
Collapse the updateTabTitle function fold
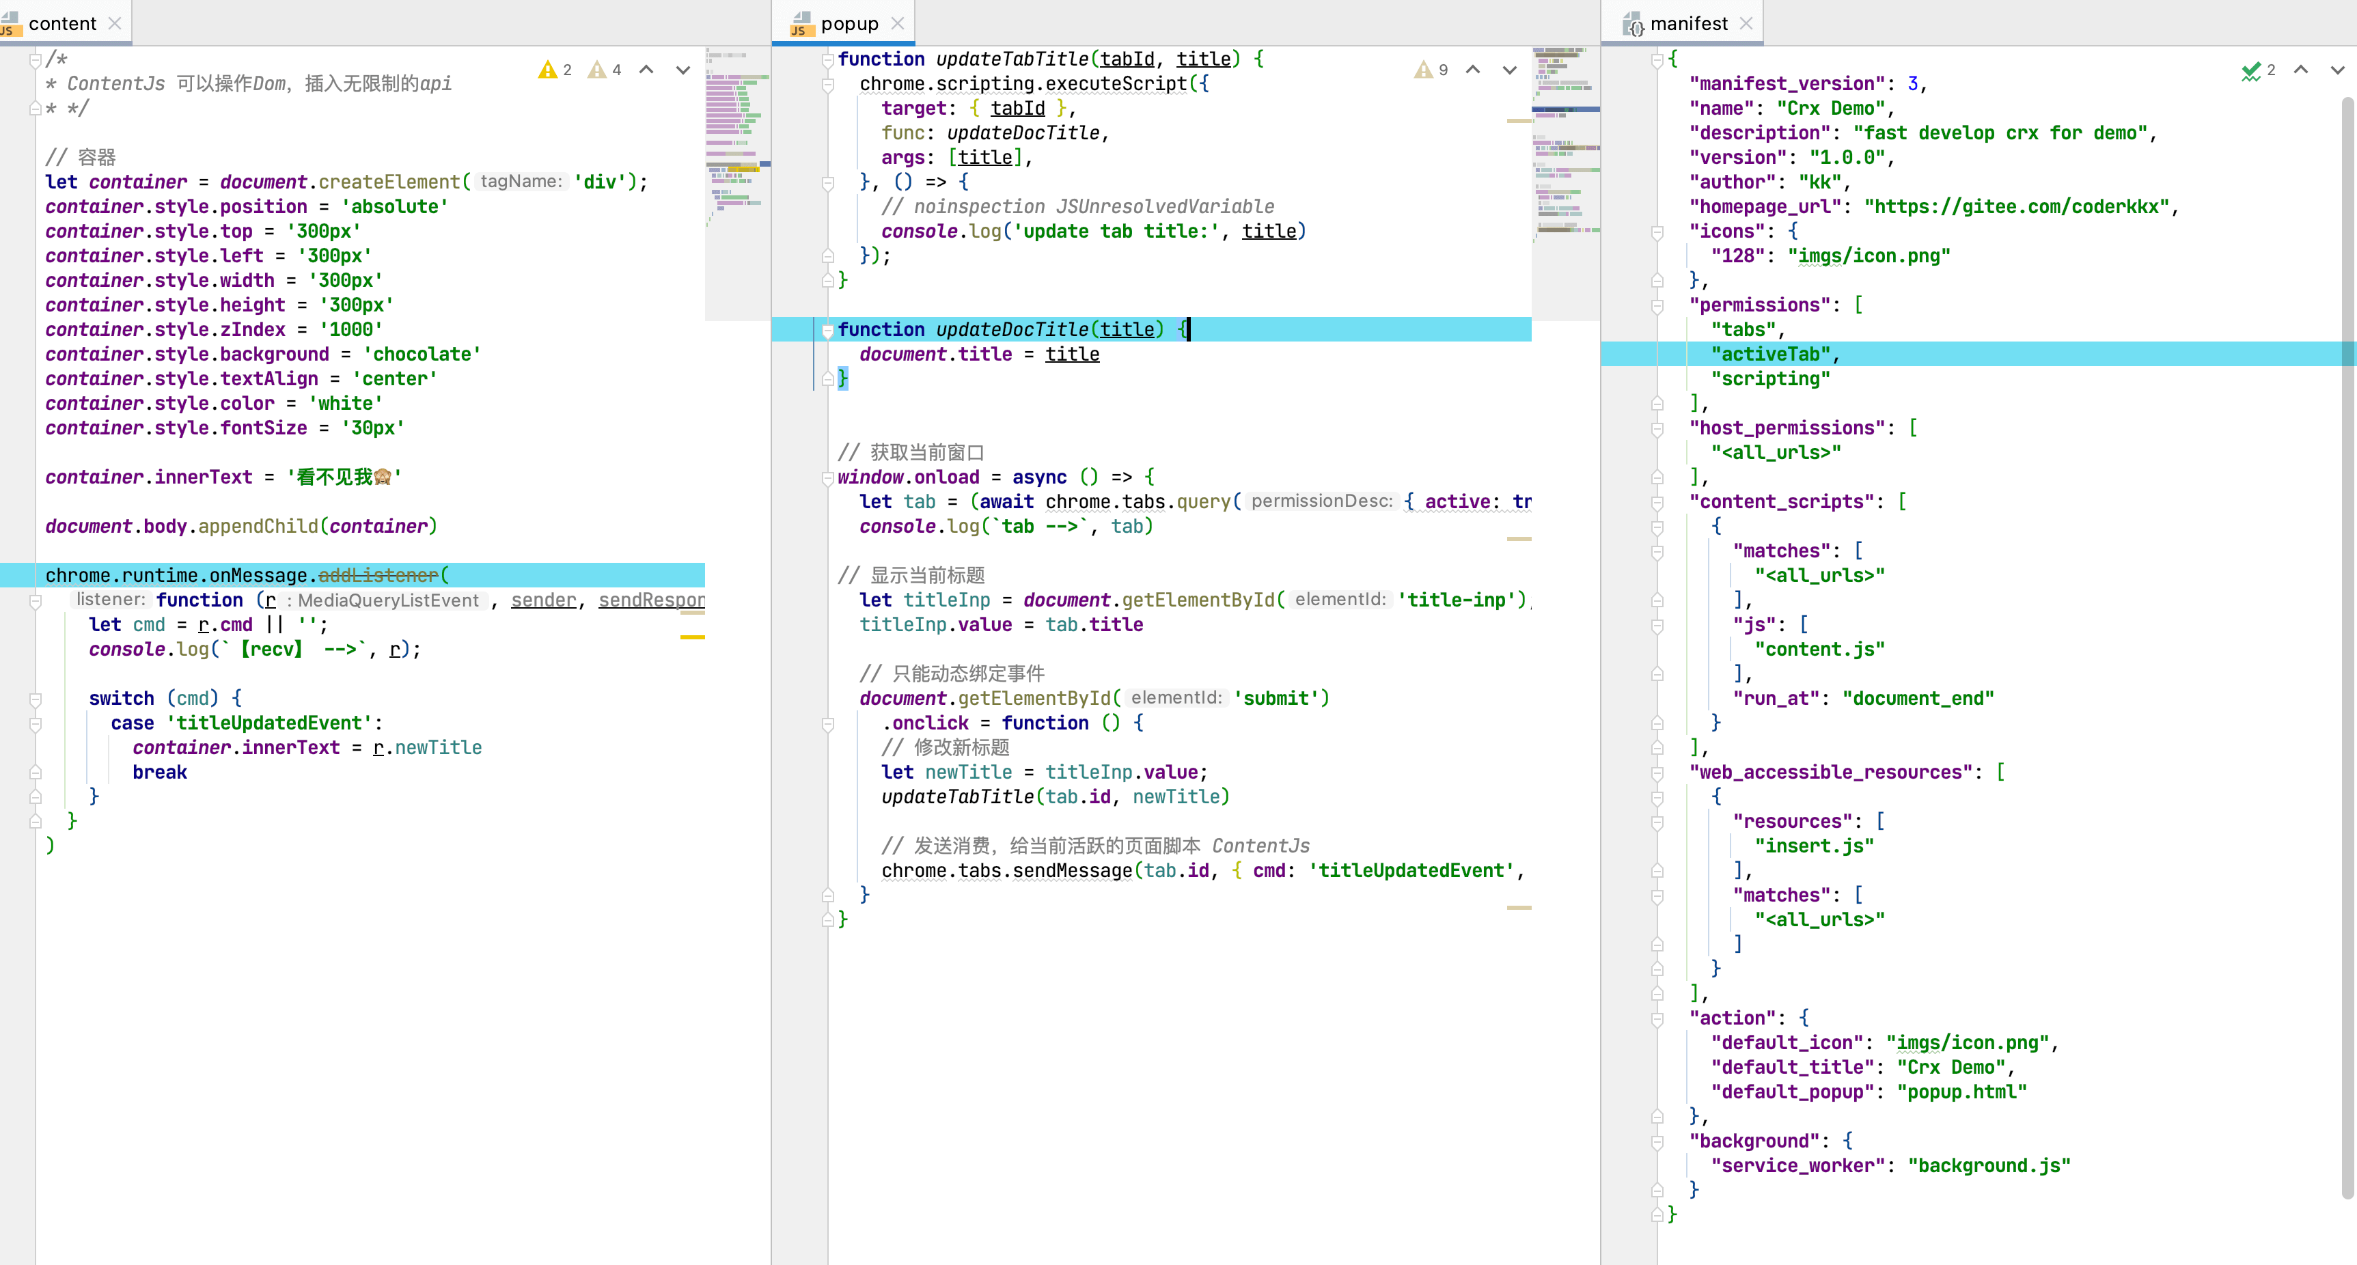point(827,59)
